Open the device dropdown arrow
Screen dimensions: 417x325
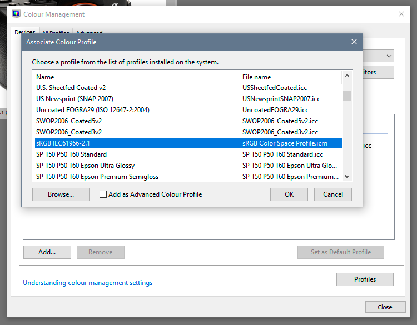pyautogui.click(x=389, y=56)
